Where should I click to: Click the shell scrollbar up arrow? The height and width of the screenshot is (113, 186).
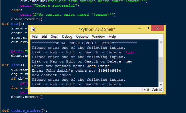point(161,42)
